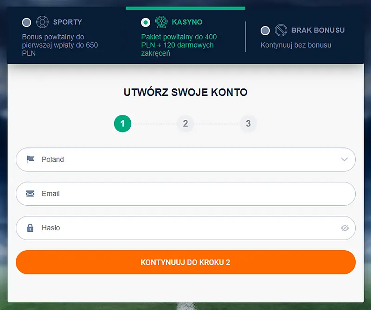Click the SPORTY tab label
This screenshot has height=310, width=371.
(x=67, y=22)
